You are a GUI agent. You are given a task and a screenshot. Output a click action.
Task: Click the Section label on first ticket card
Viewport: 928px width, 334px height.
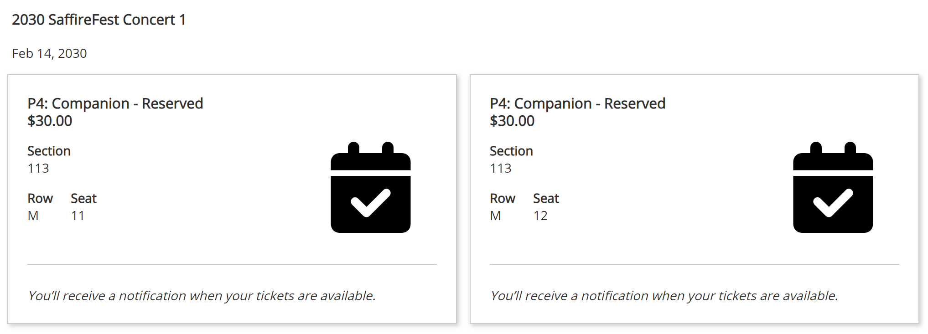pyautogui.click(x=49, y=151)
